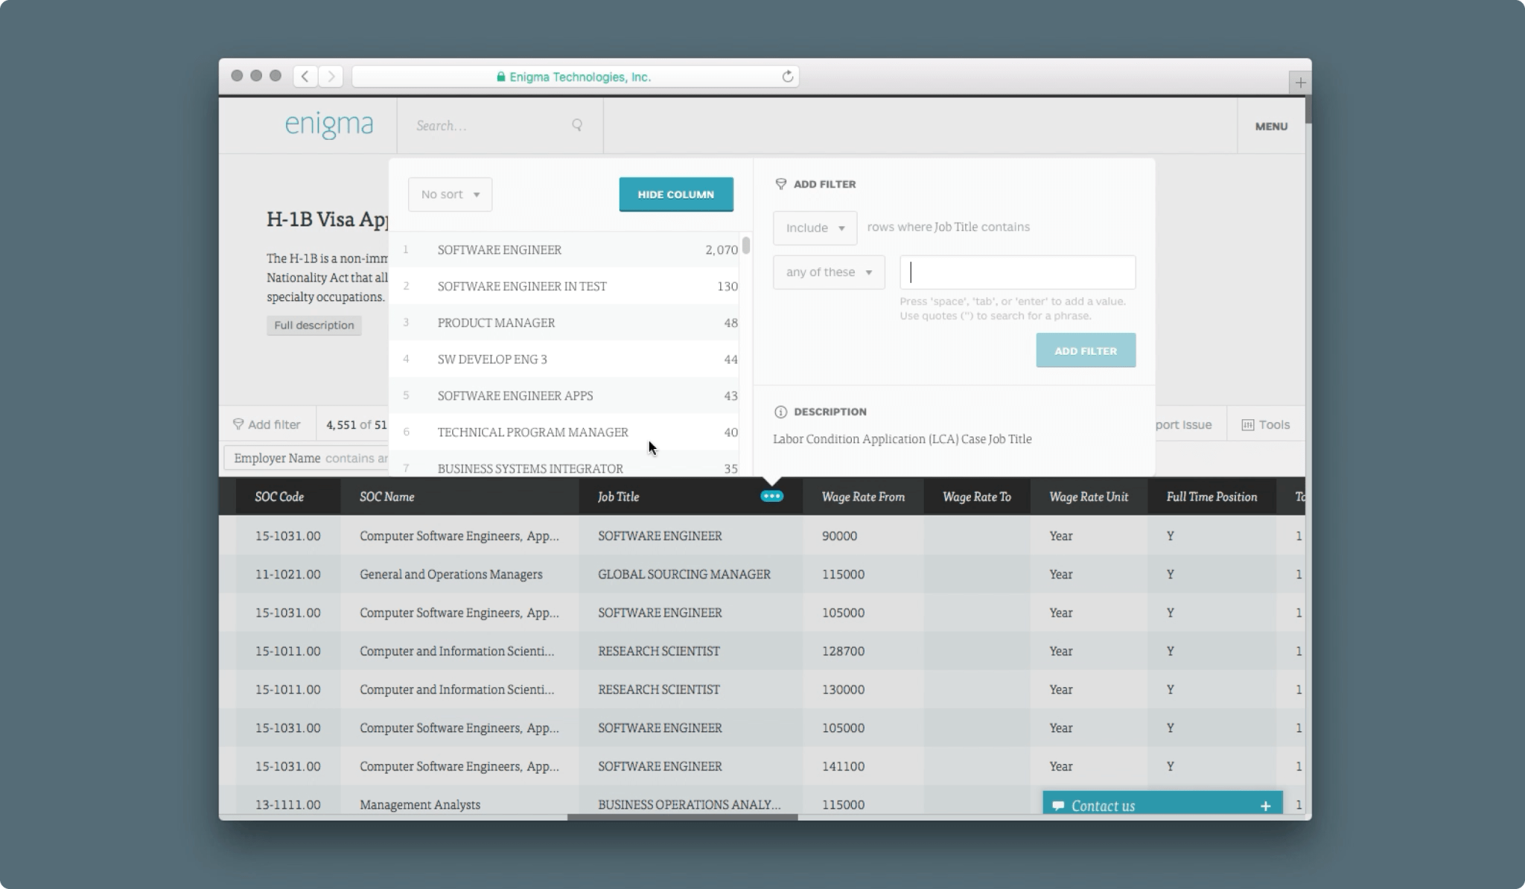Click the Wage Rate From column header
The width and height of the screenshot is (1525, 889).
click(x=863, y=496)
